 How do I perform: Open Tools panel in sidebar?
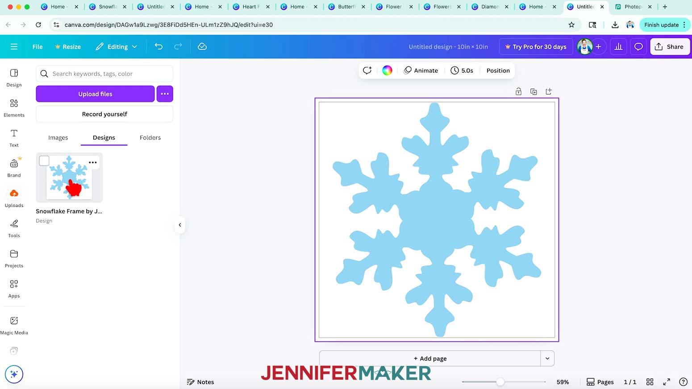pyautogui.click(x=14, y=228)
